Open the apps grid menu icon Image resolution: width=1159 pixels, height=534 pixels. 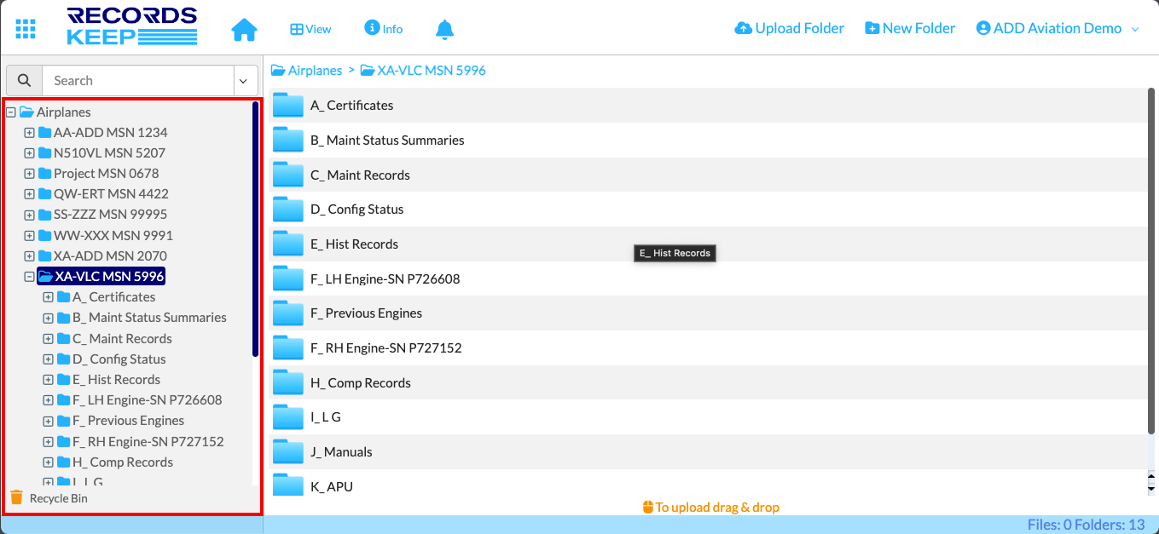pyautogui.click(x=26, y=28)
